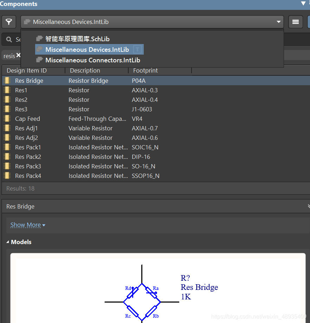The width and height of the screenshot is (310, 323).
Task: Click the Res Bridge schematic symbol preview
Action: point(142,301)
